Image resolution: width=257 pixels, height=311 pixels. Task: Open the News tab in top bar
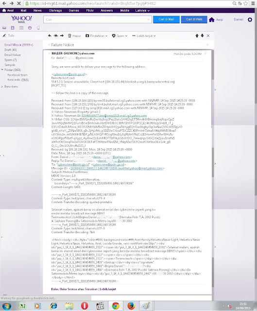(x=37, y=11)
